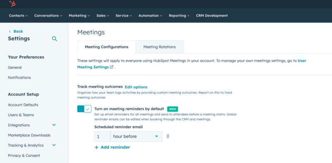Click the NEW badge beside meeting reminders
The image size is (332, 163).
coord(173,109)
